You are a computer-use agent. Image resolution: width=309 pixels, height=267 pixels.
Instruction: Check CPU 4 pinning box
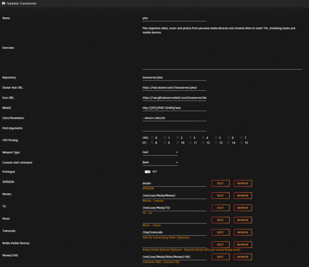click(203, 137)
